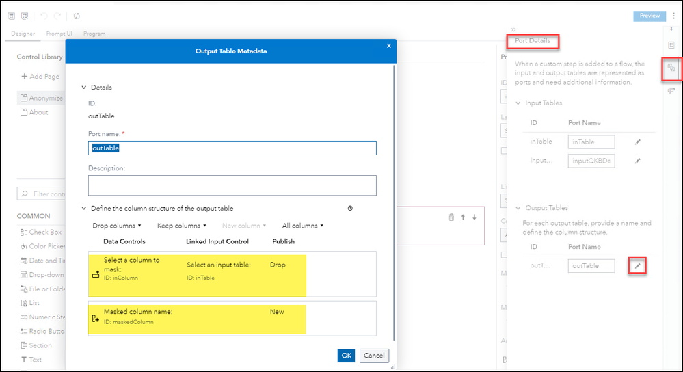Click the Data Controls column header
The width and height of the screenshot is (683, 372).
pyautogui.click(x=124, y=241)
